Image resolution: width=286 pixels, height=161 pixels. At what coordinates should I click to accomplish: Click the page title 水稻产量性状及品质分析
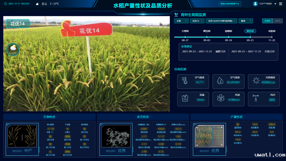[x=143, y=6]
